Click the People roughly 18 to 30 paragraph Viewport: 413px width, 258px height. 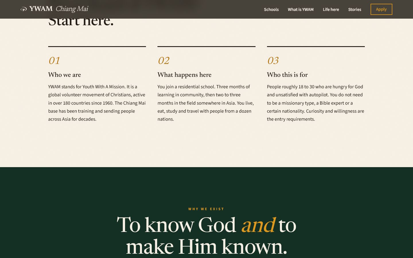(315, 103)
